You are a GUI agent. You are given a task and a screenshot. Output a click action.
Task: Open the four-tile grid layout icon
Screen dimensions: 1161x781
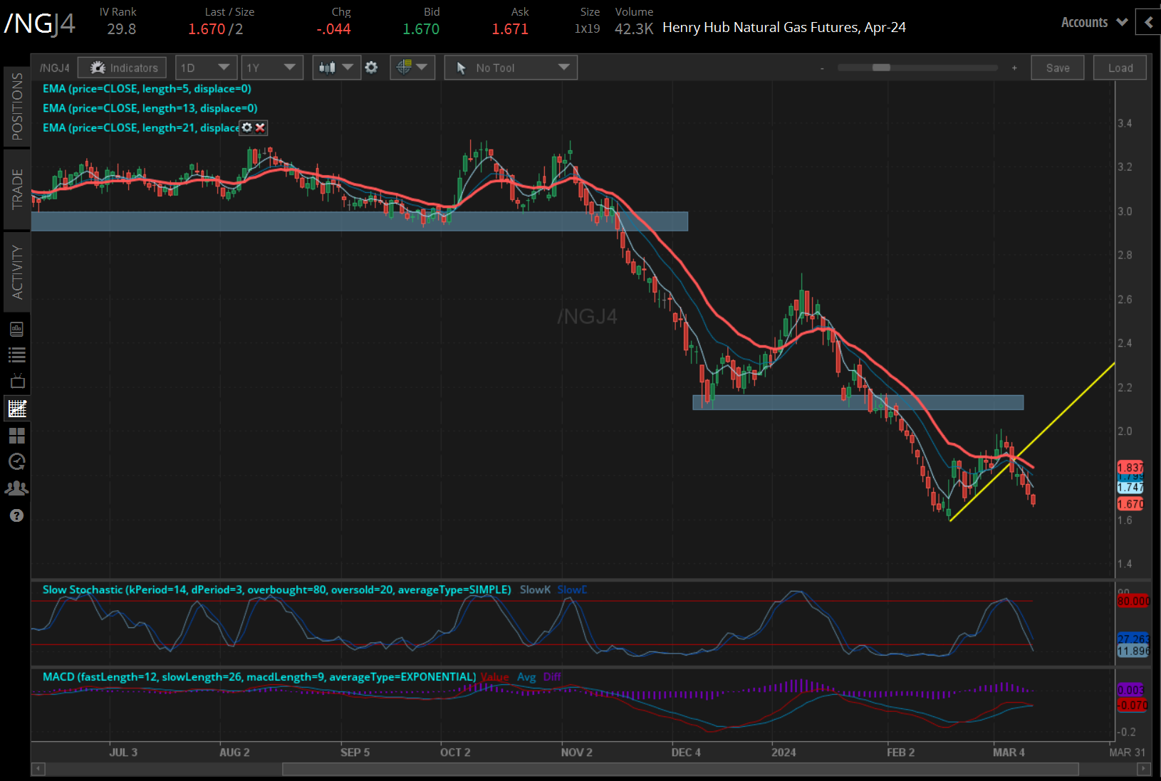[16, 435]
